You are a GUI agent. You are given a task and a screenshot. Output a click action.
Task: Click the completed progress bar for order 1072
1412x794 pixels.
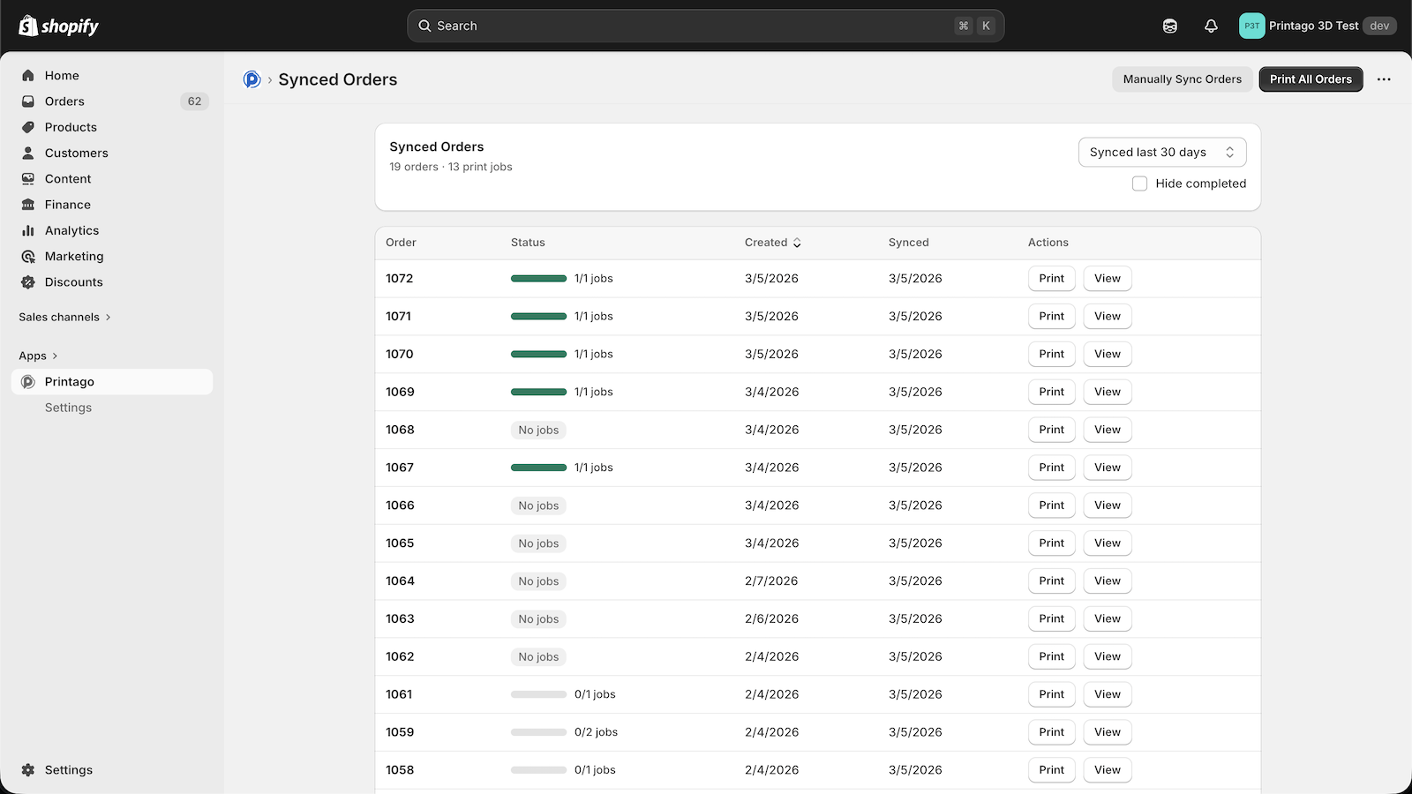coord(538,278)
